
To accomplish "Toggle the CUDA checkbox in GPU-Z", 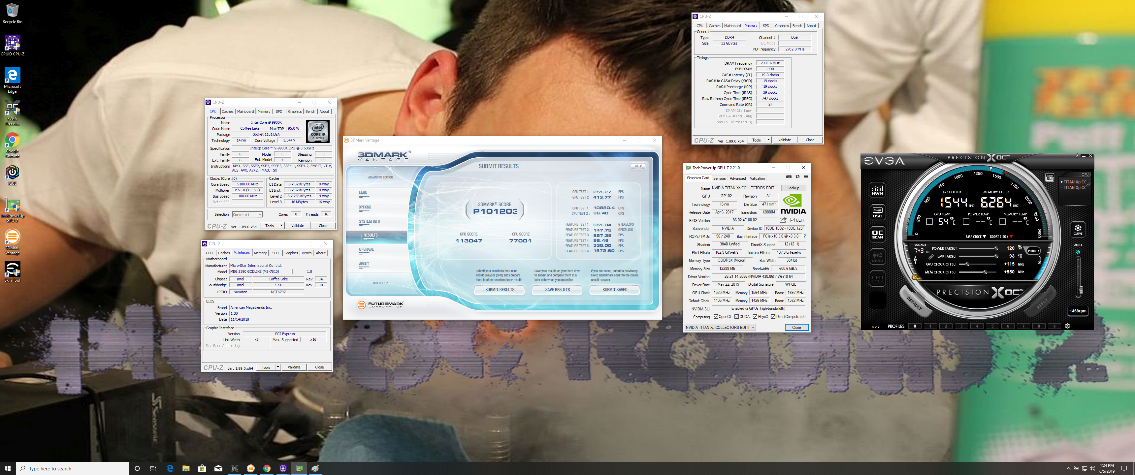I will tap(736, 316).
